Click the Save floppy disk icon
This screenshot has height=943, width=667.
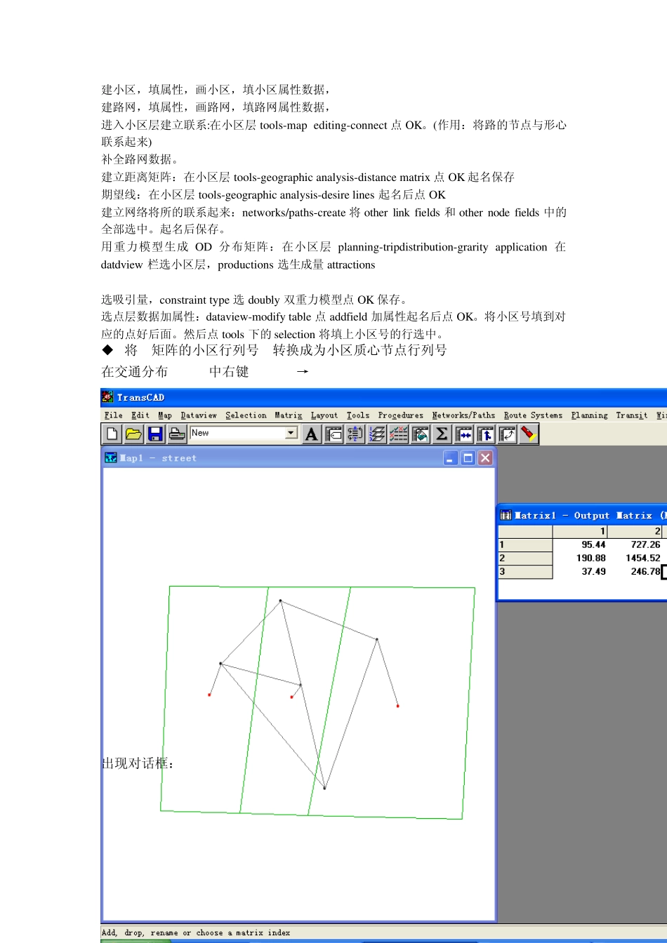coord(155,434)
